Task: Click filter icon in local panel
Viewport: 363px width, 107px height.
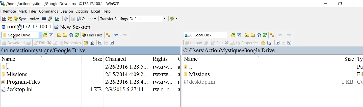Action: pos(239,35)
